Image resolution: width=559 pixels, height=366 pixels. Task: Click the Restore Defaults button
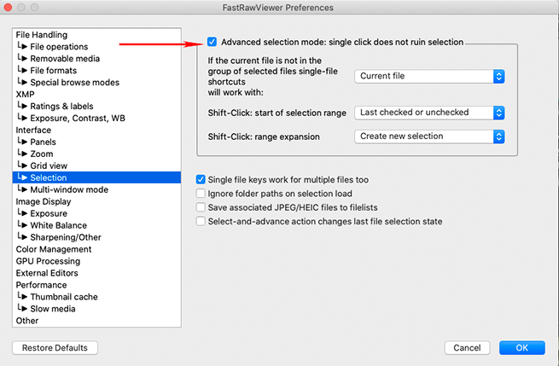(55, 348)
